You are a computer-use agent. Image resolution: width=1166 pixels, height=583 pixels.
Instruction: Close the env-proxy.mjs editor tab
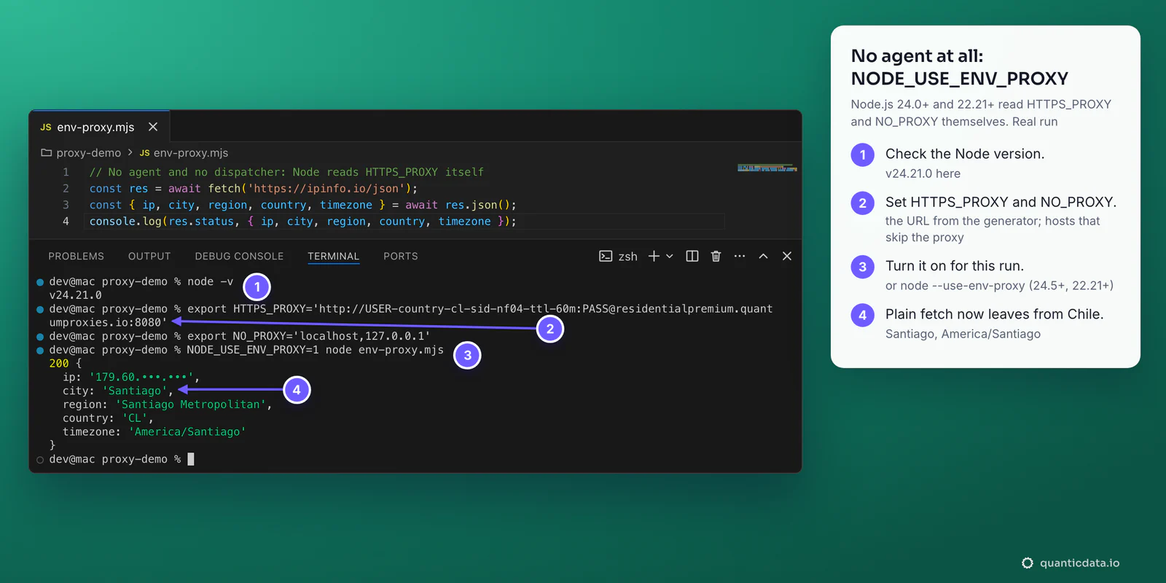click(153, 127)
